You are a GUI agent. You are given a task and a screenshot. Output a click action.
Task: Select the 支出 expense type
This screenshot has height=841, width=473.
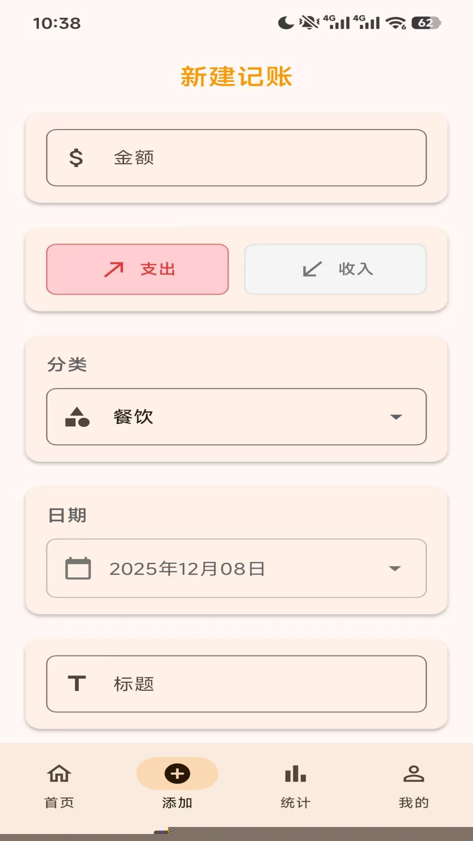click(138, 269)
